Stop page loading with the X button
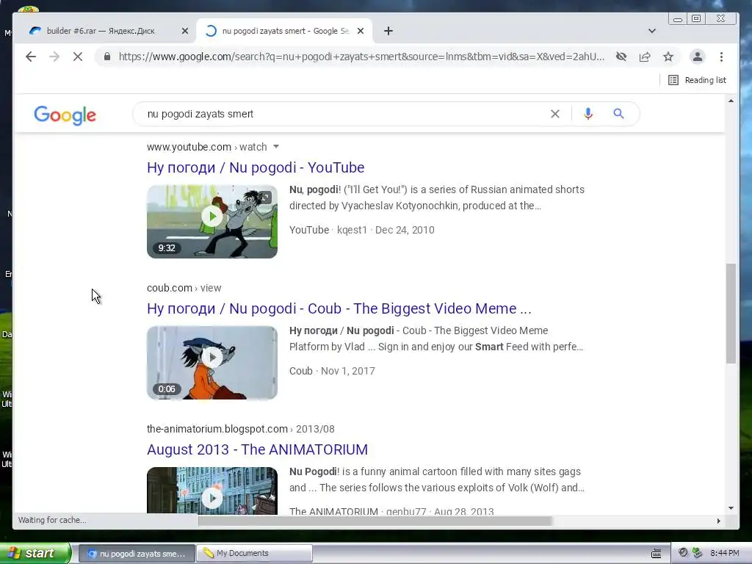The image size is (752, 564). tap(78, 57)
